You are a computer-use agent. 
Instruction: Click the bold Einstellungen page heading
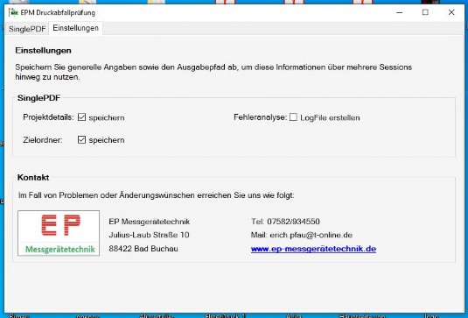tap(43, 51)
